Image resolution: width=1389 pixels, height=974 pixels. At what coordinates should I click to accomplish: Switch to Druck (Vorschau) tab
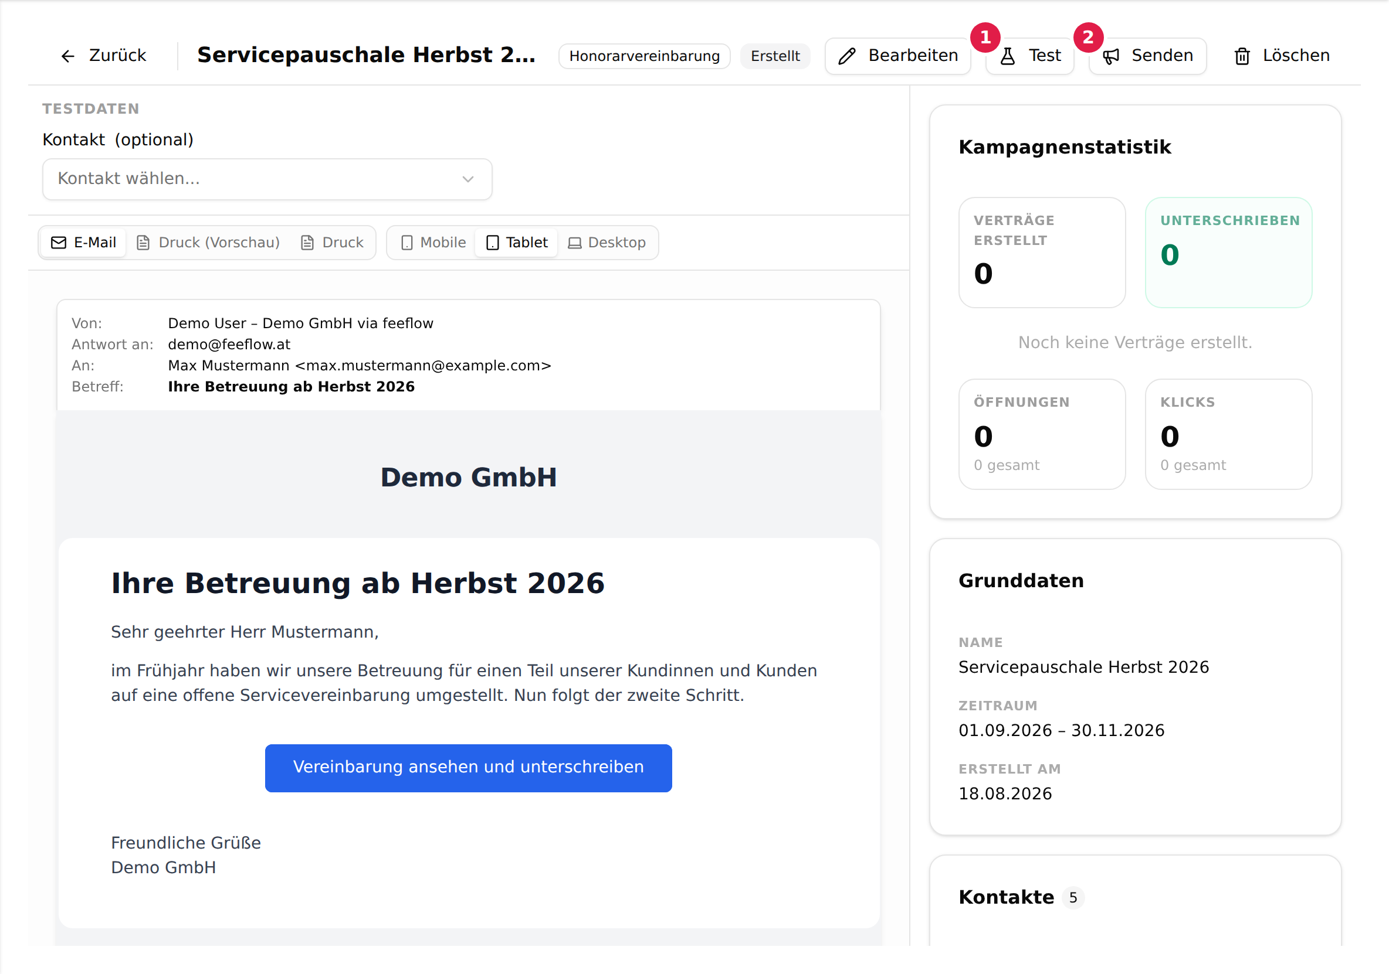pyautogui.click(x=209, y=243)
